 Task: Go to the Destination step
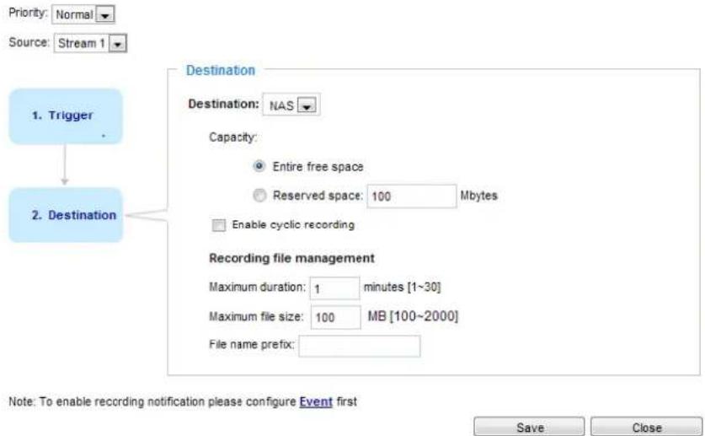(x=66, y=215)
